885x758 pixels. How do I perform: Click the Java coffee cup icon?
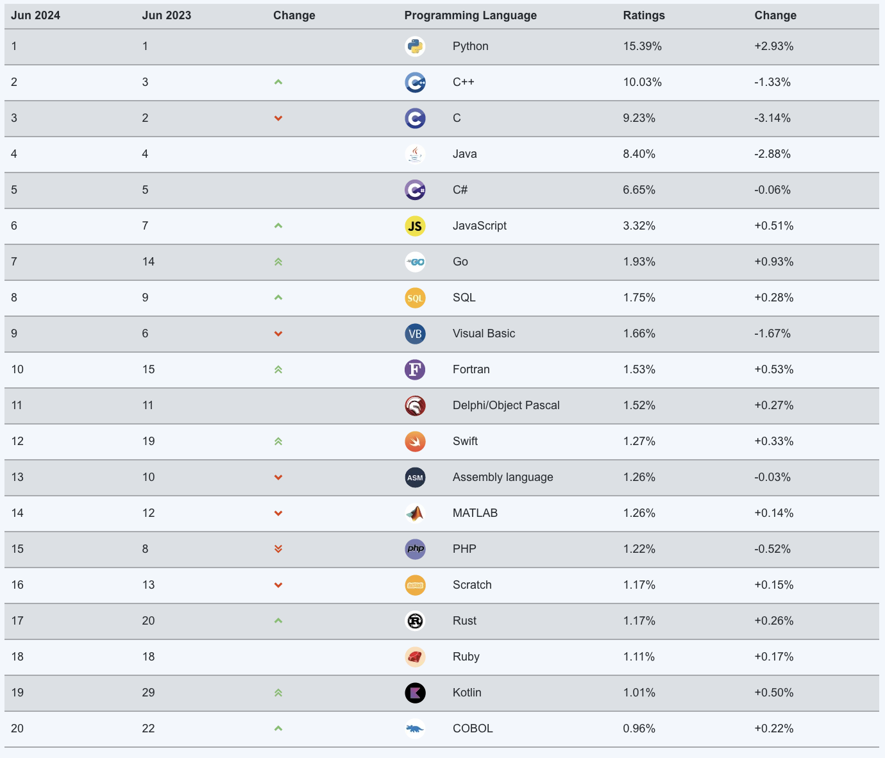415,154
